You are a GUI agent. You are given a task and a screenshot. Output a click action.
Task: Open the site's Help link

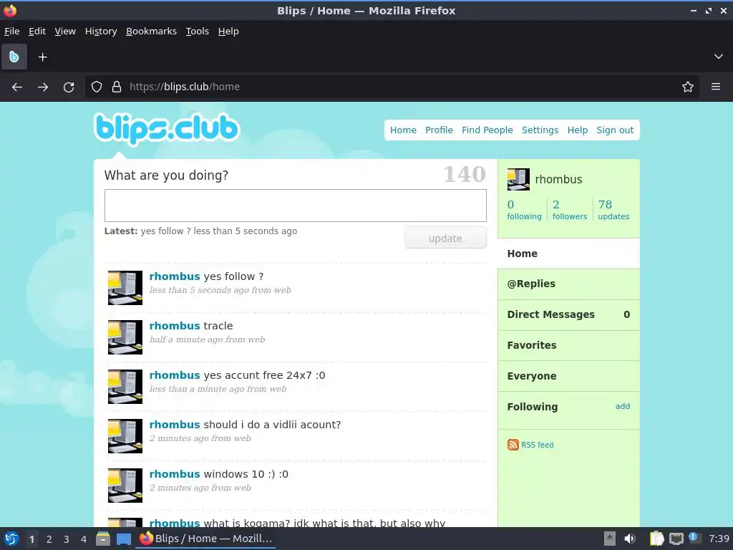(x=578, y=130)
